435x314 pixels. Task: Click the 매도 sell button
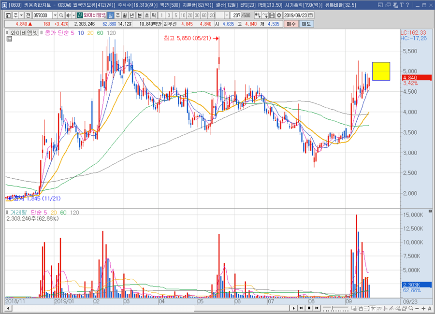coord(306,24)
